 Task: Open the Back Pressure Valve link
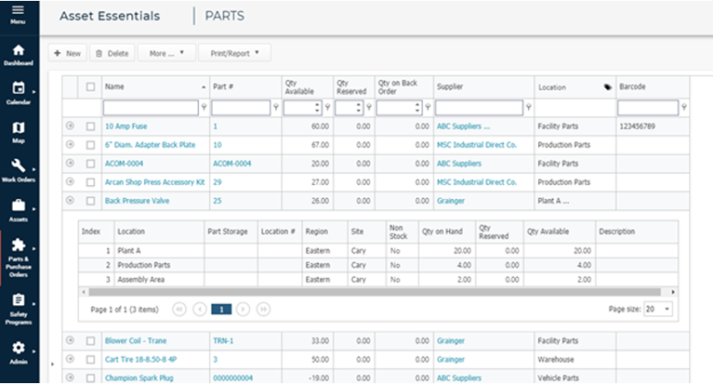137,201
